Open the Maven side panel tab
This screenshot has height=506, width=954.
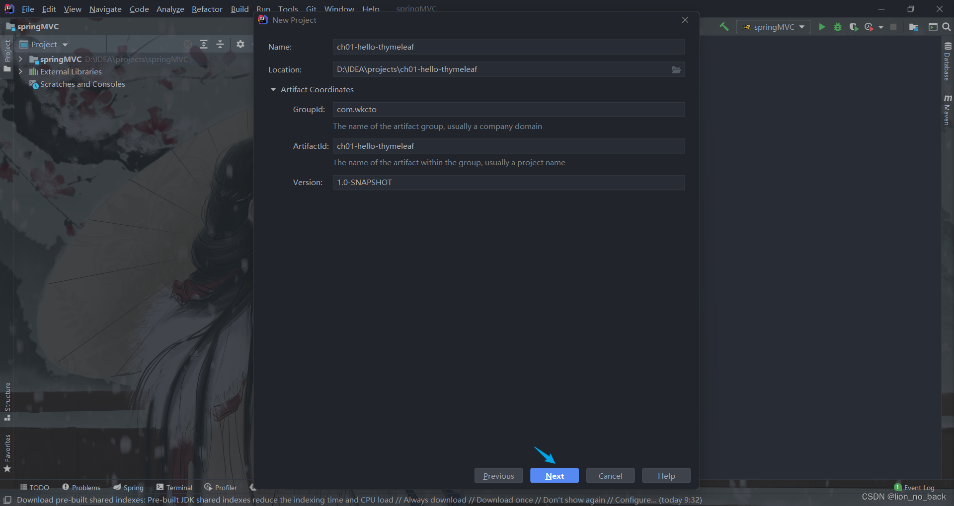point(948,110)
